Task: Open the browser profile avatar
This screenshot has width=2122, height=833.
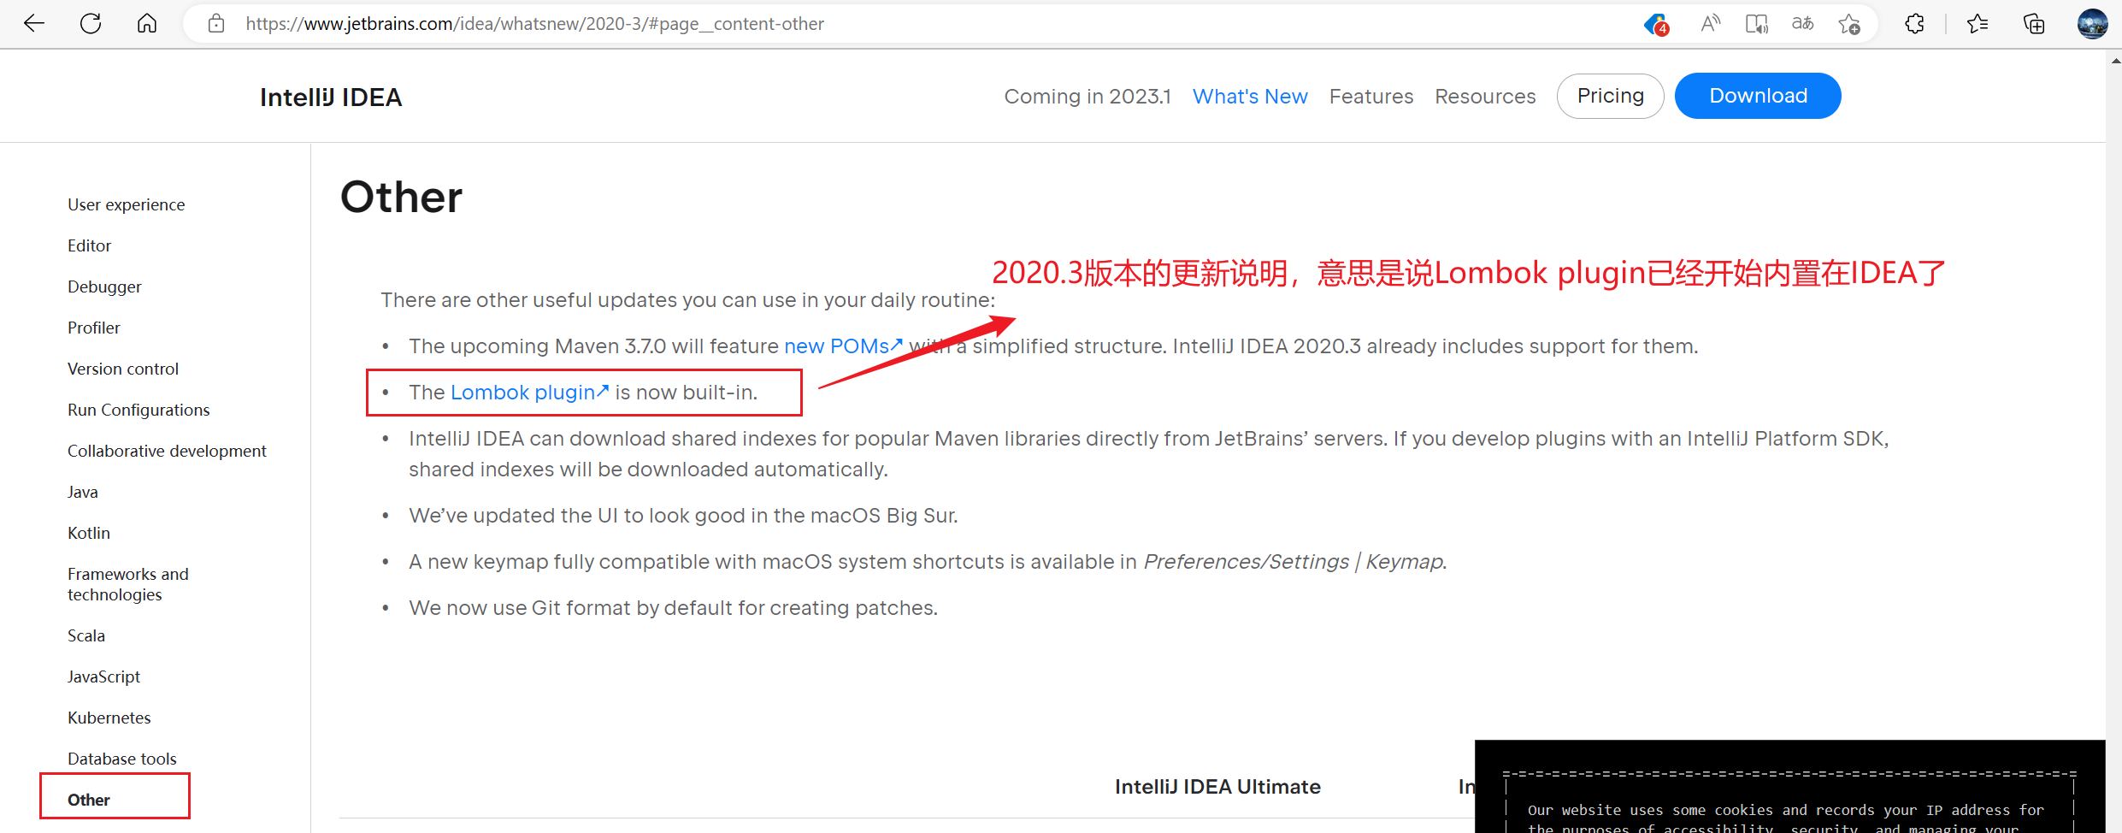Action: pyautogui.click(x=2092, y=24)
